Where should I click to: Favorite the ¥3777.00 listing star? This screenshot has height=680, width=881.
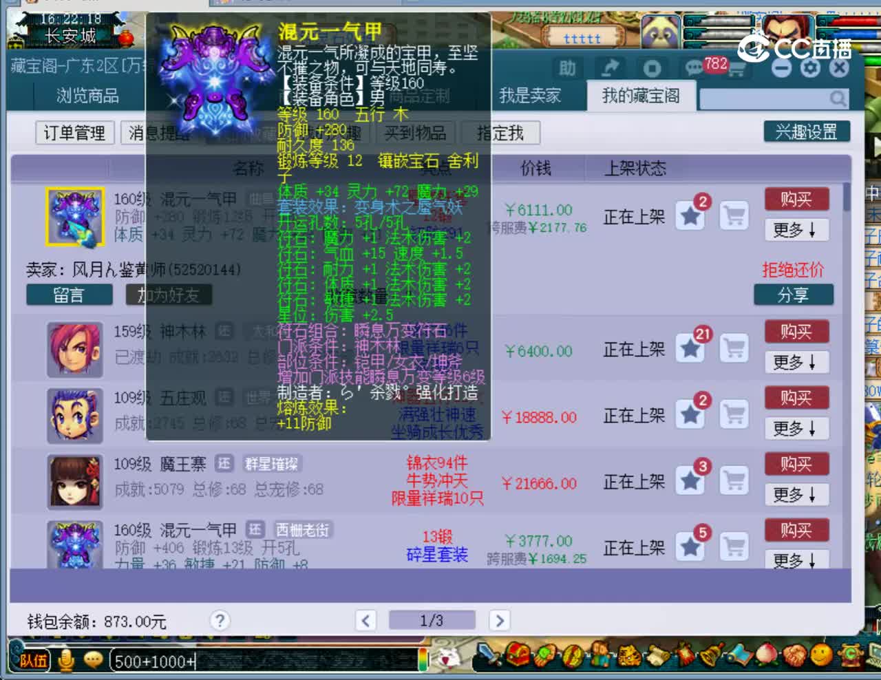[690, 547]
